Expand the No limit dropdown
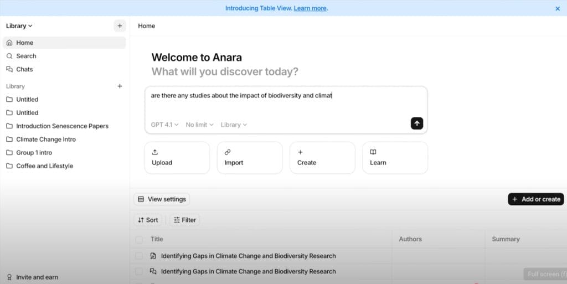 pos(199,125)
